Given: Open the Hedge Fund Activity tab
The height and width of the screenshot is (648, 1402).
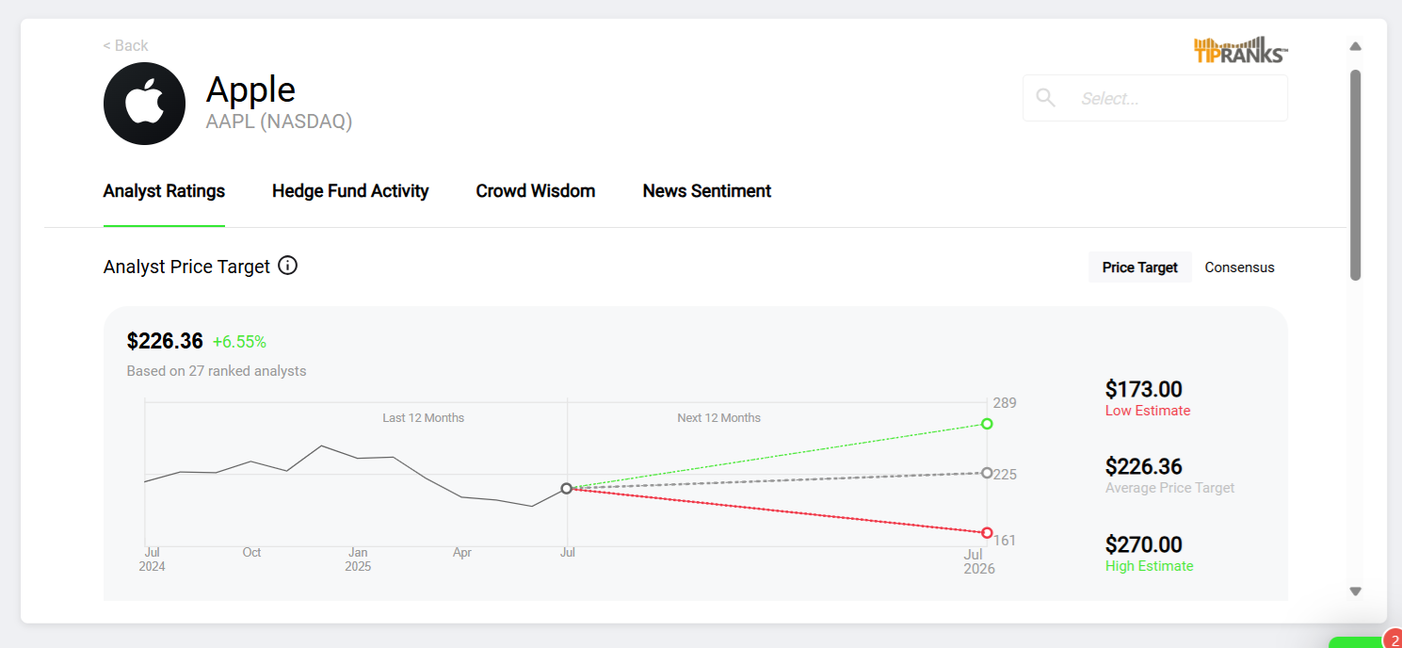Looking at the screenshot, I should tap(350, 191).
